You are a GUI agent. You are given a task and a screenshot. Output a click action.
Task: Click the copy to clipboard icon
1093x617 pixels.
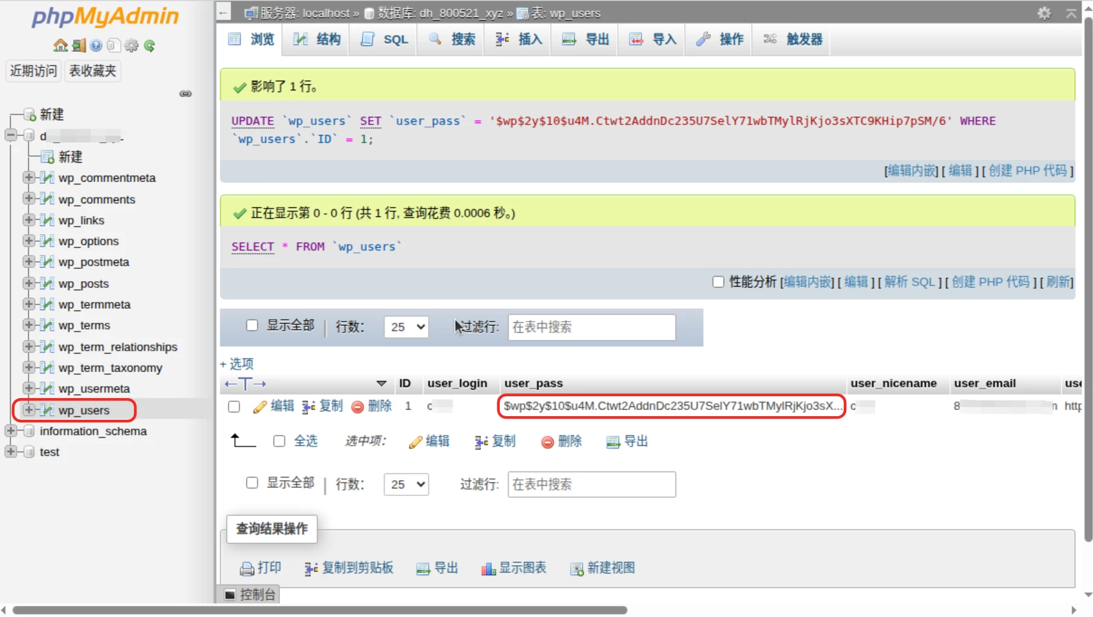[311, 569]
